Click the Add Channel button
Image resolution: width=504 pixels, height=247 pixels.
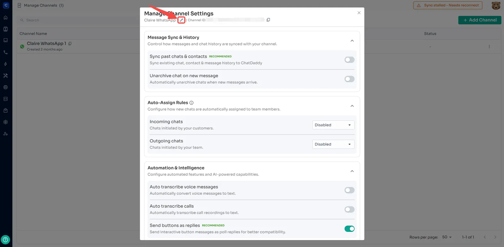[479, 20]
